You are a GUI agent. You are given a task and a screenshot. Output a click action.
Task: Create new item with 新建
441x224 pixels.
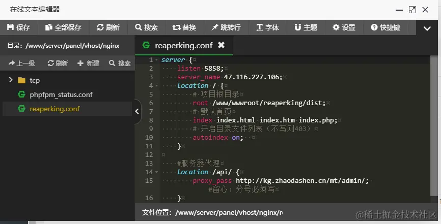point(88,63)
